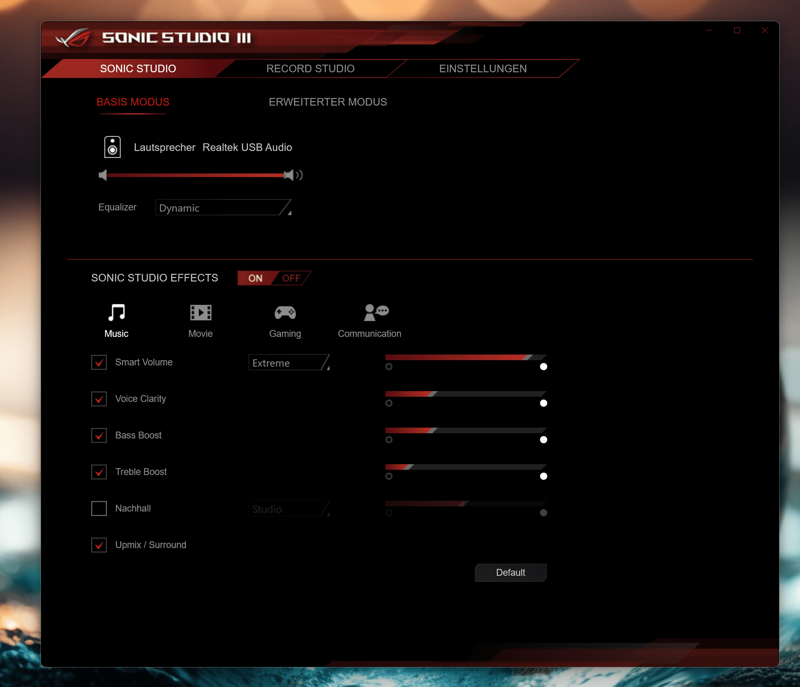Screen dimensions: 800x687
Task: Switch to the RECORD STUDIO tab
Action: tap(310, 69)
